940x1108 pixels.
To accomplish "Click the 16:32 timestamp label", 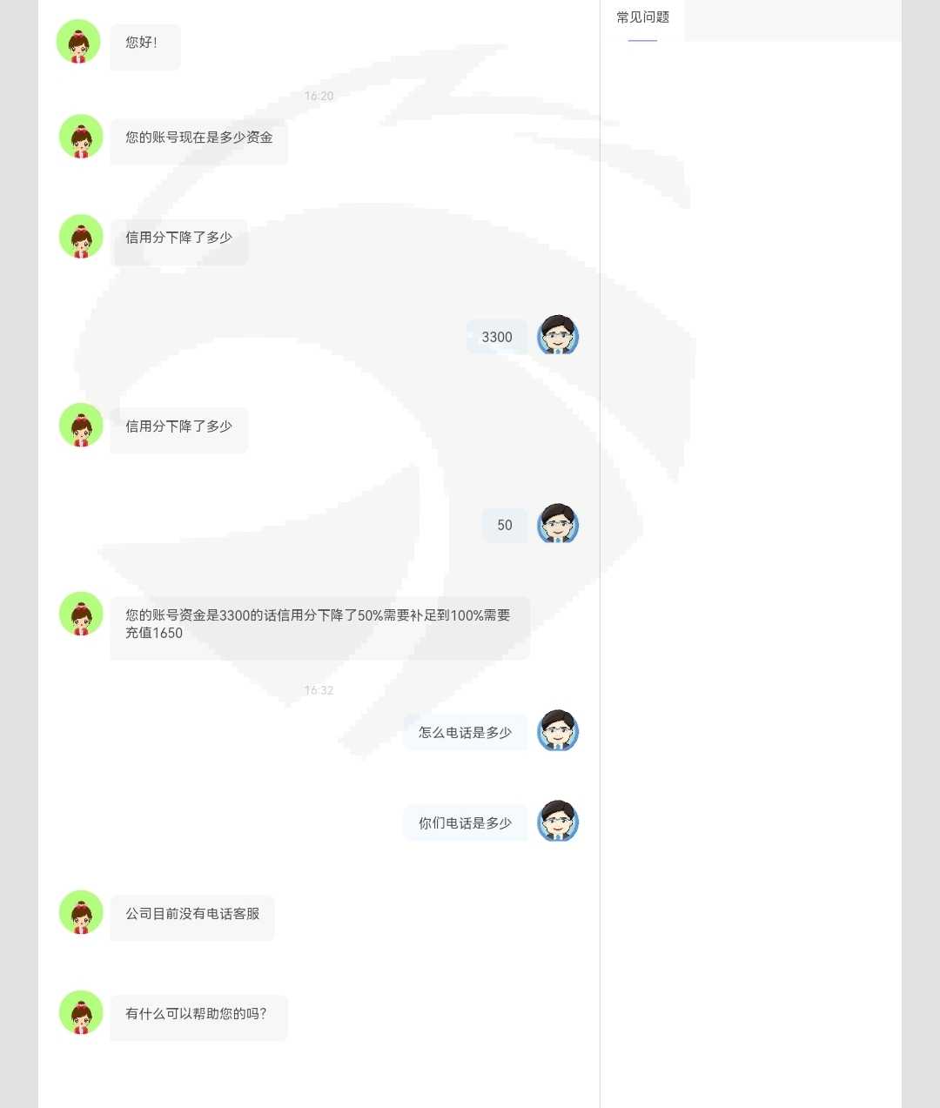I will tap(319, 690).
